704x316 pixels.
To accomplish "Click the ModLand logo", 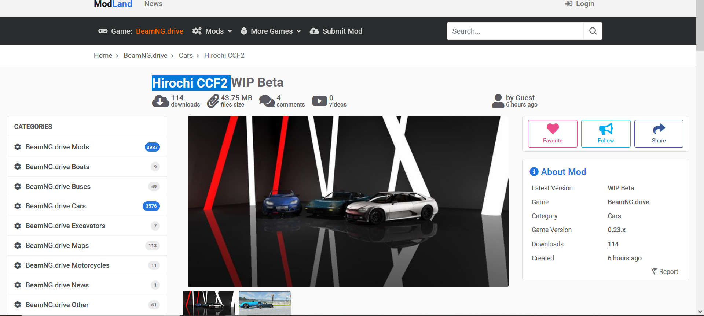I will [x=113, y=4].
